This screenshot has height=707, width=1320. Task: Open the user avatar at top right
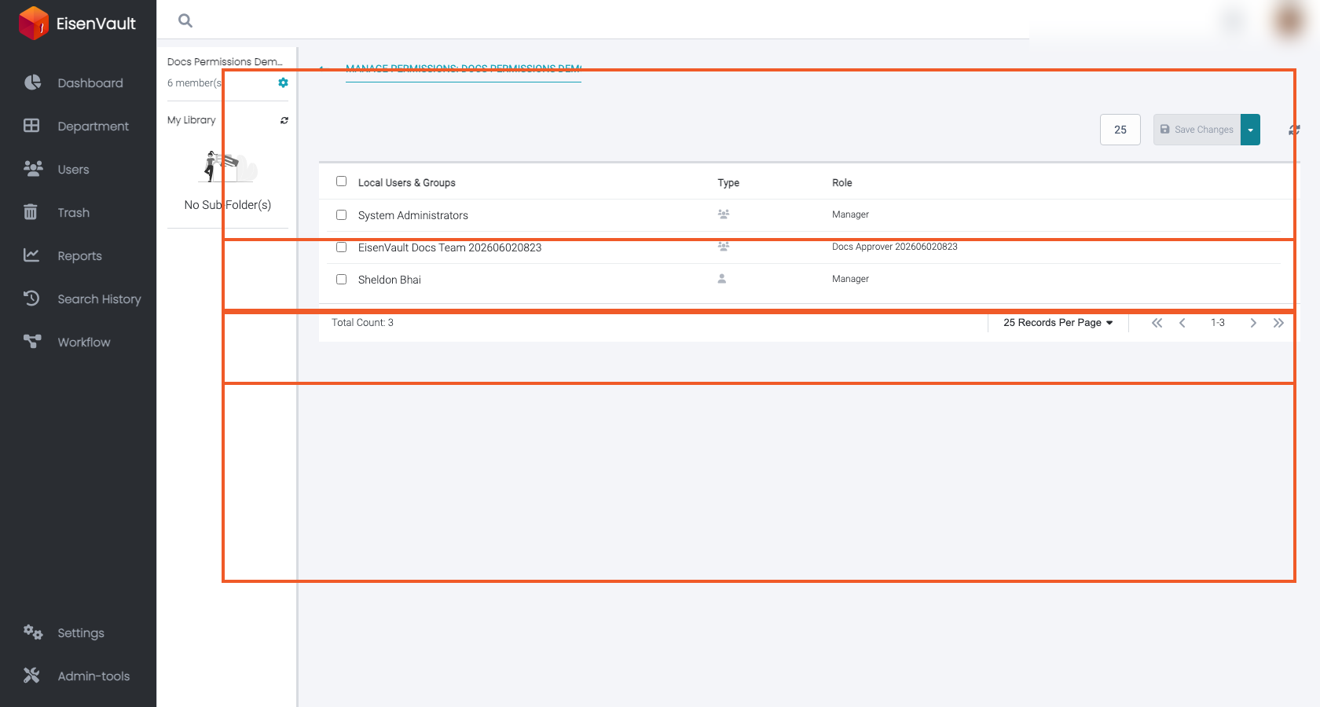point(1289,20)
